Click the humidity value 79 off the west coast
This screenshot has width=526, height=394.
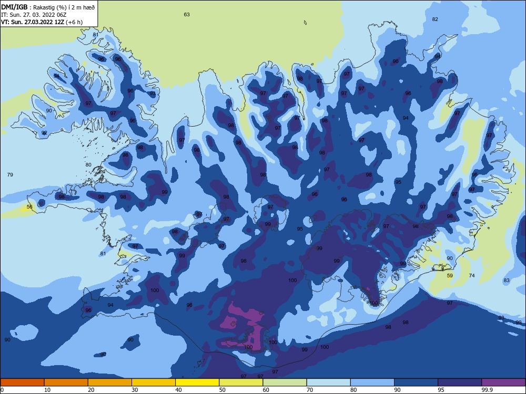10,174
